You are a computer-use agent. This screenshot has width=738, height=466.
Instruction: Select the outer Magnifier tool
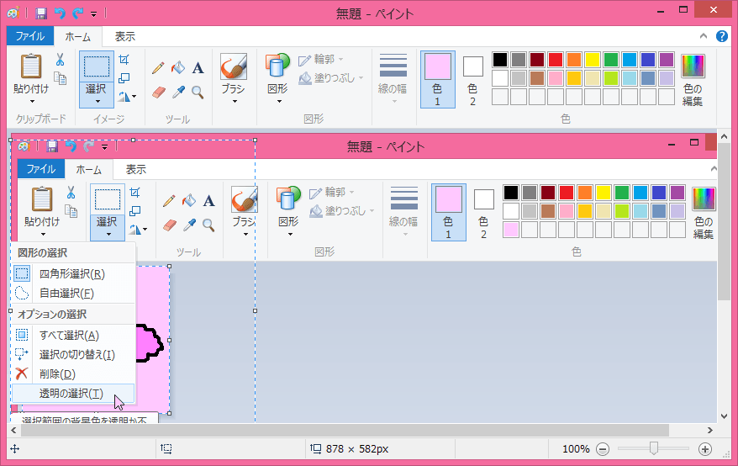(x=198, y=93)
